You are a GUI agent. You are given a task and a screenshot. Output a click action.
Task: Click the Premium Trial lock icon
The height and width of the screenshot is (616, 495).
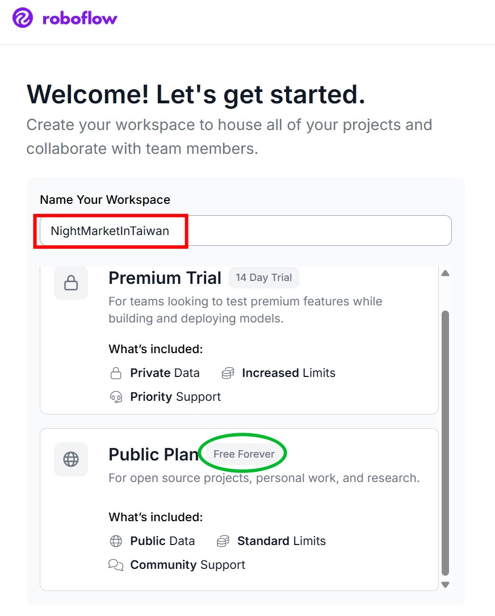(71, 283)
